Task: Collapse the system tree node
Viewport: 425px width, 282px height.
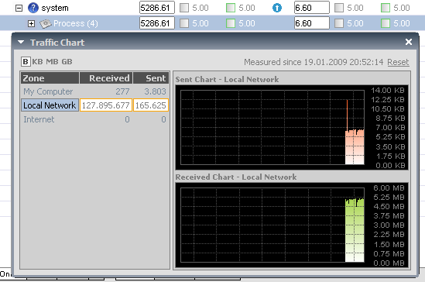Action: [19, 8]
